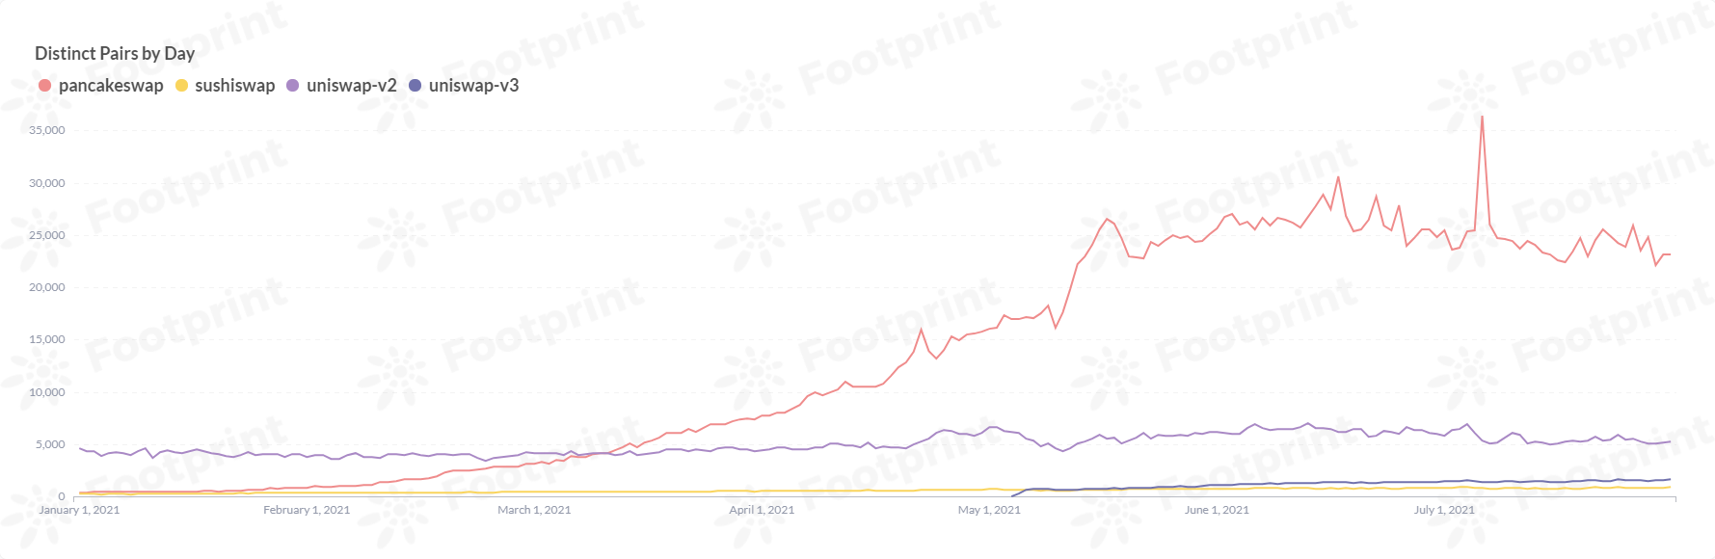Pick the June 1, 2021 axis label

click(1217, 510)
